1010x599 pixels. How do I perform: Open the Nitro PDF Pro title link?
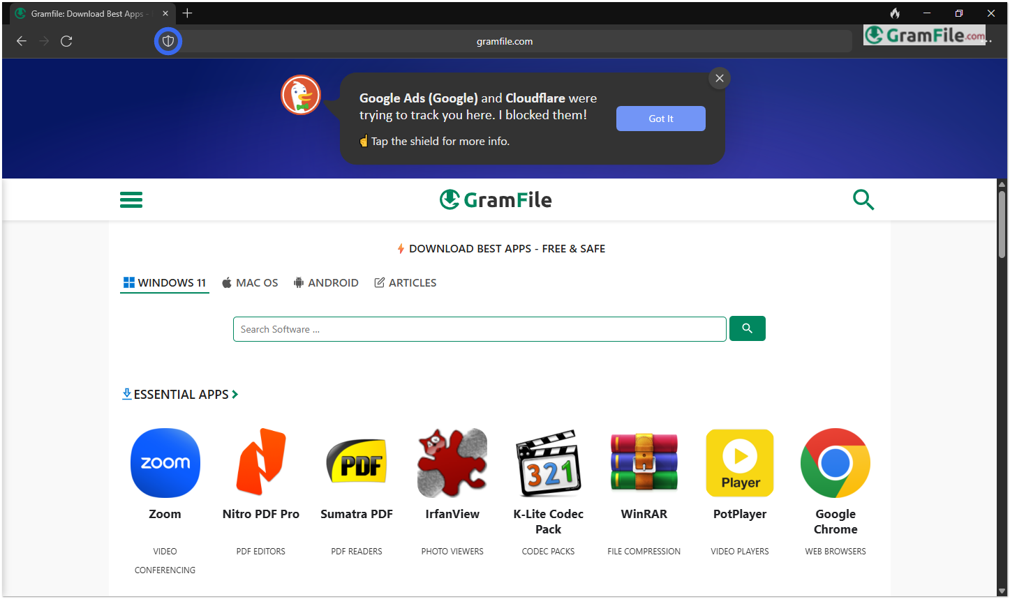(x=261, y=514)
